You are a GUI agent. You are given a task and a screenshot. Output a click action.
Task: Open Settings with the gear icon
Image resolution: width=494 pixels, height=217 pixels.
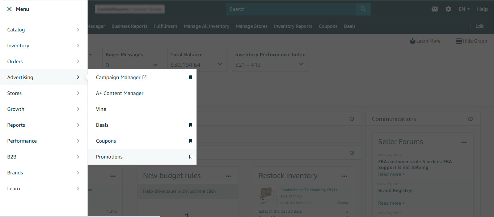pyautogui.click(x=448, y=9)
